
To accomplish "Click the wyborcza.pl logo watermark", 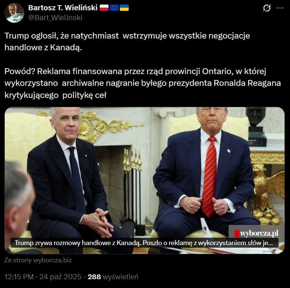I will click(x=256, y=233).
